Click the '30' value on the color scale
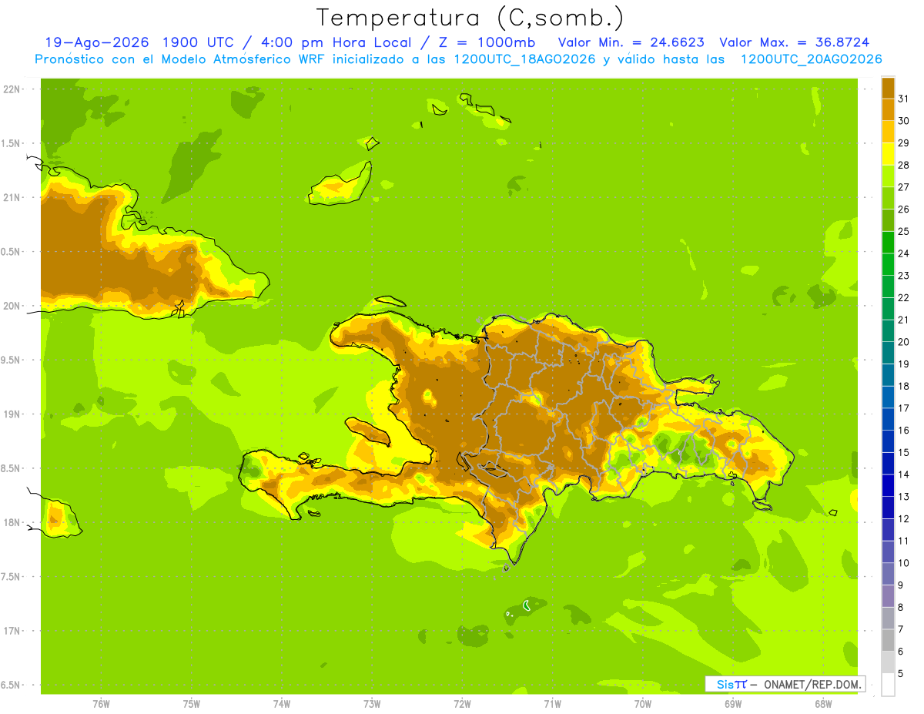Image resolution: width=924 pixels, height=714 pixels. point(903,121)
